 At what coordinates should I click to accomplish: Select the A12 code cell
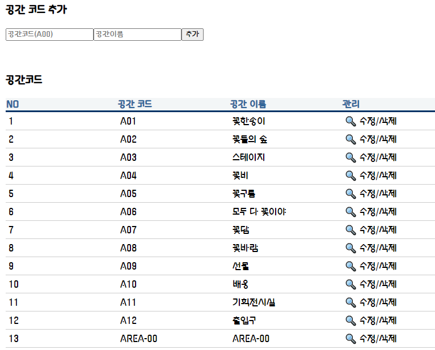point(128,321)
